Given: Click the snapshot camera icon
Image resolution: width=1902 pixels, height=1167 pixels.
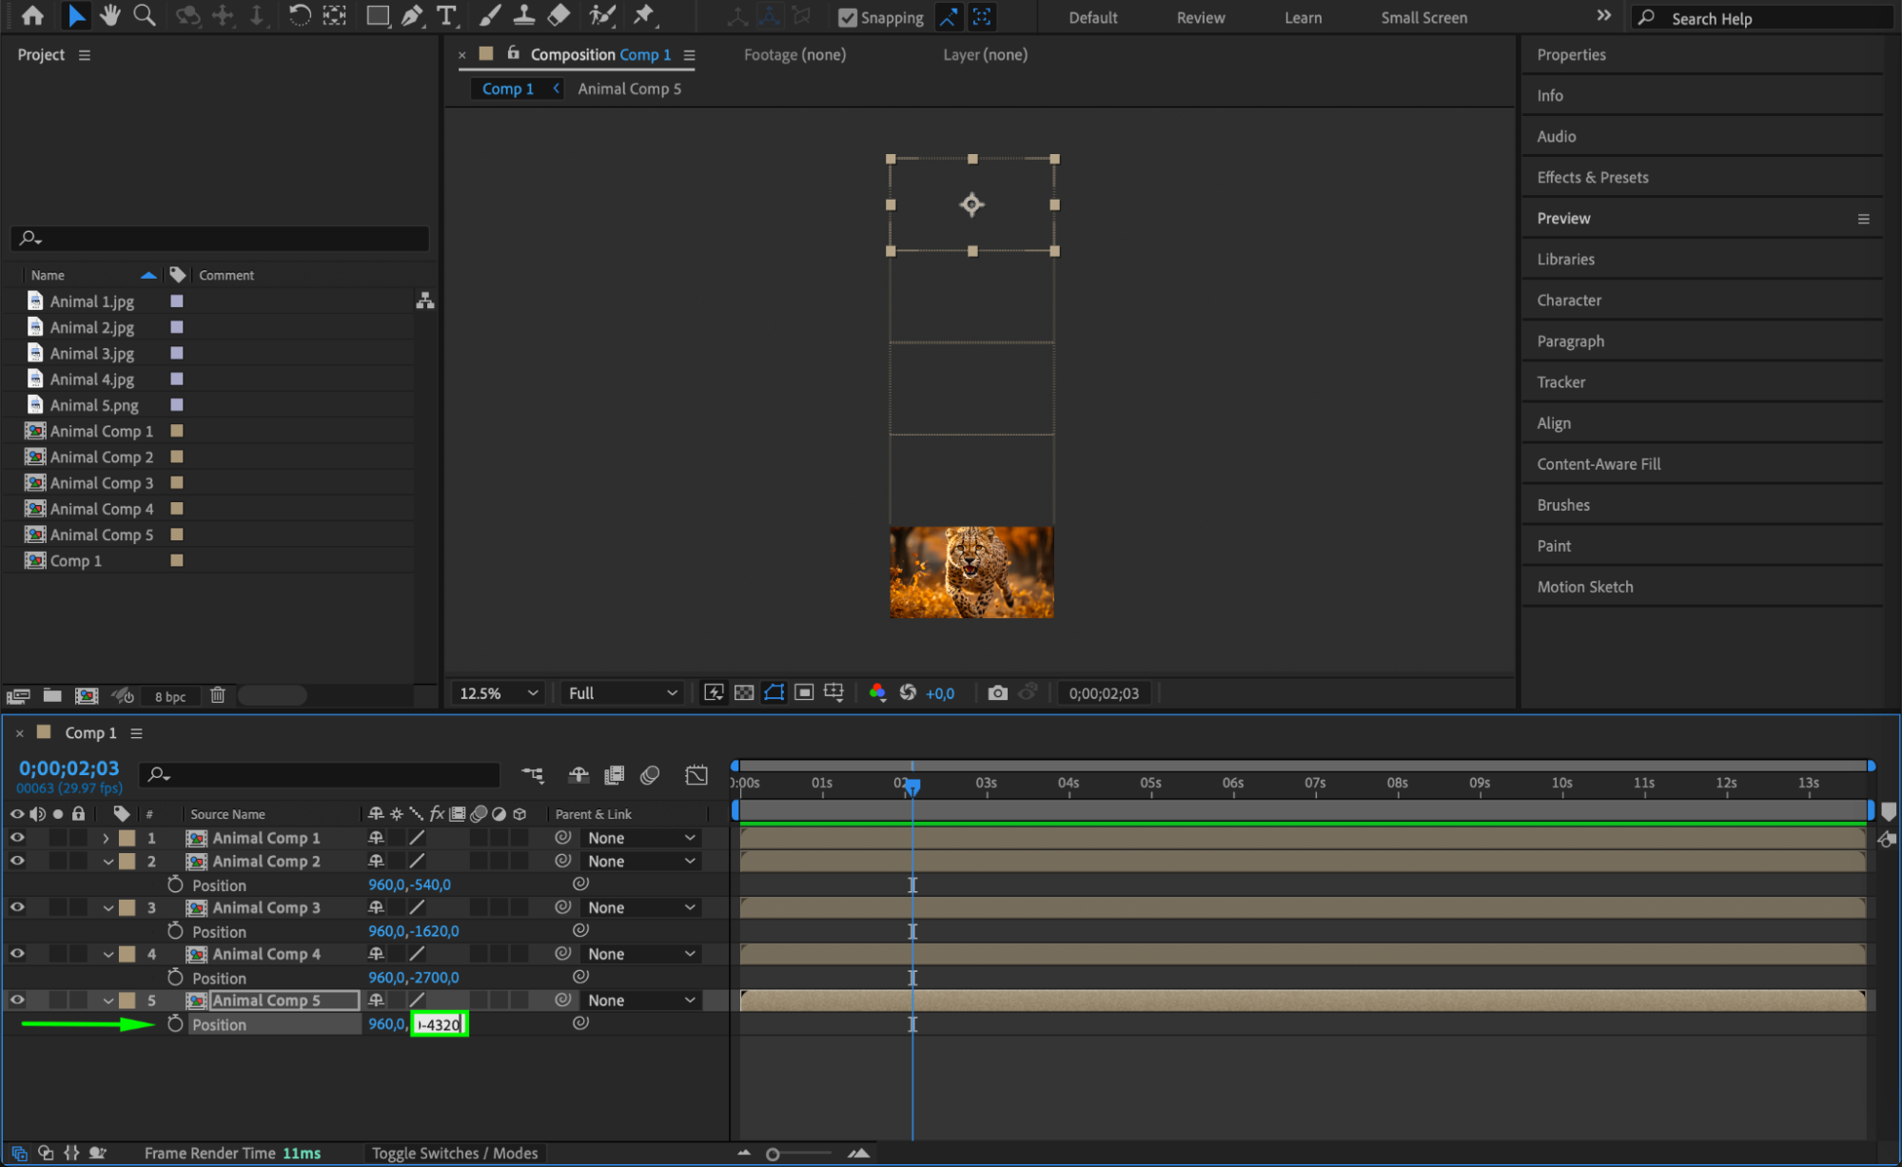Looking at the screenshot, I should [x=996, y=693].
